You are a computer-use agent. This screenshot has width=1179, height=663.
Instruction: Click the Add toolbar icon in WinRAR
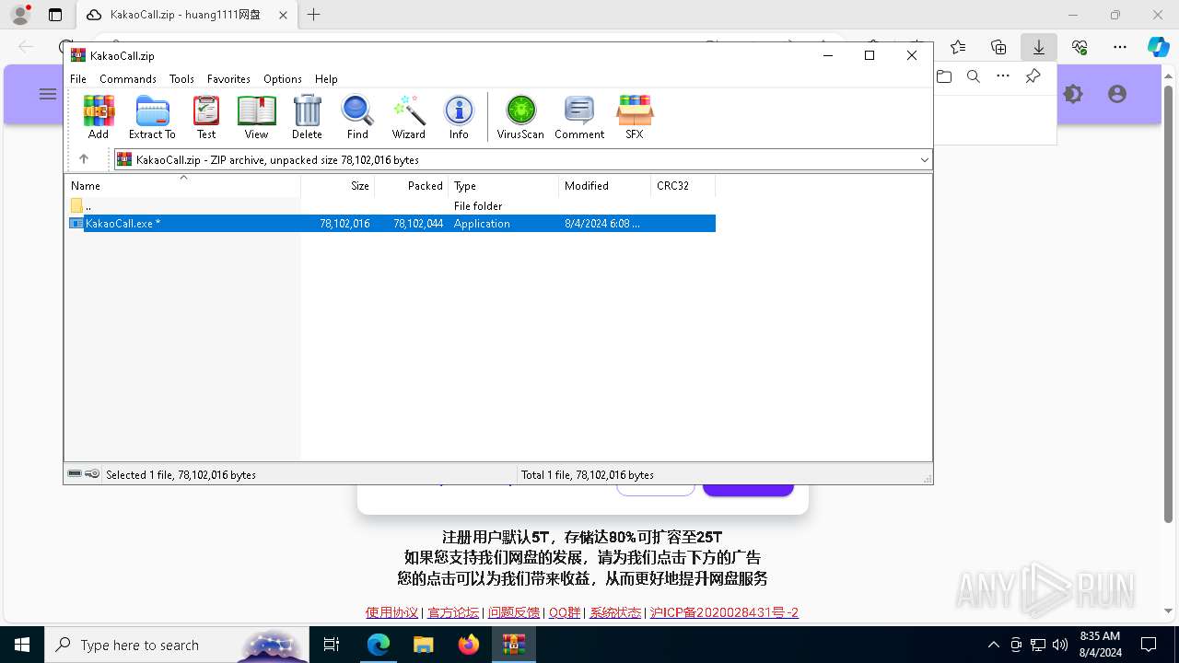(99, 117)
